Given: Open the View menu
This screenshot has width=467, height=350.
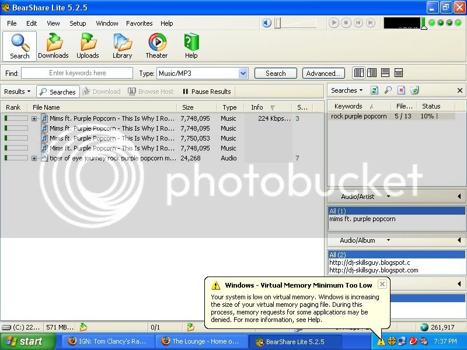Looking at the screenshot, I should [x=53, y=23].
